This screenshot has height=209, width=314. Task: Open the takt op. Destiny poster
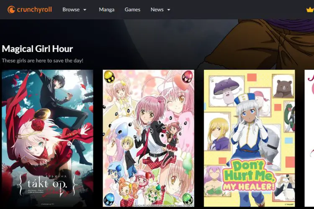47,138
